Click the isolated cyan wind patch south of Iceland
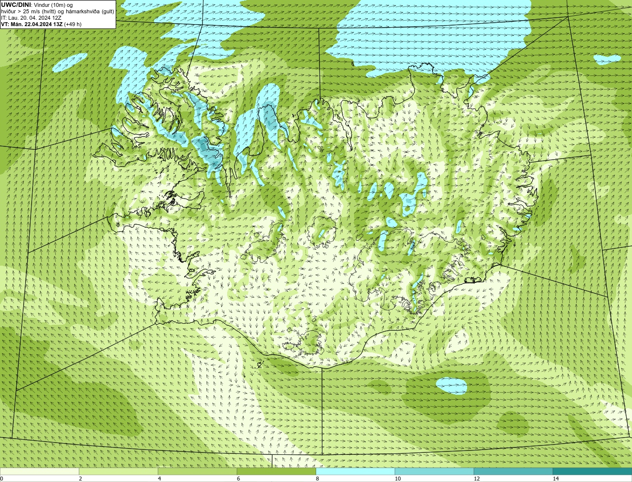The width and height of the screenshot is (632, 482). tap(452, 386)
